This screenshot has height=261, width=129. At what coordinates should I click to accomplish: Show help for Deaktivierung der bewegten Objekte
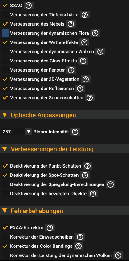93,194
